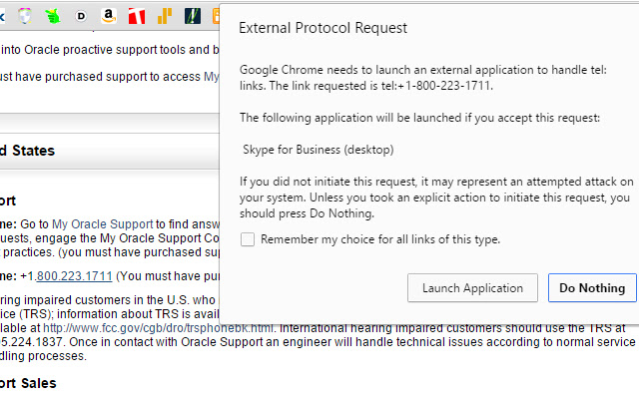
Task: Click the green hand extension icon
Action: tap(52, 15)
